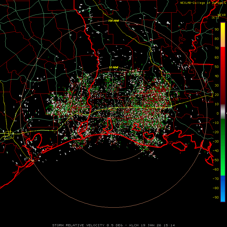Click the gray zero-velocity segment of the color bar

point(223,112)
